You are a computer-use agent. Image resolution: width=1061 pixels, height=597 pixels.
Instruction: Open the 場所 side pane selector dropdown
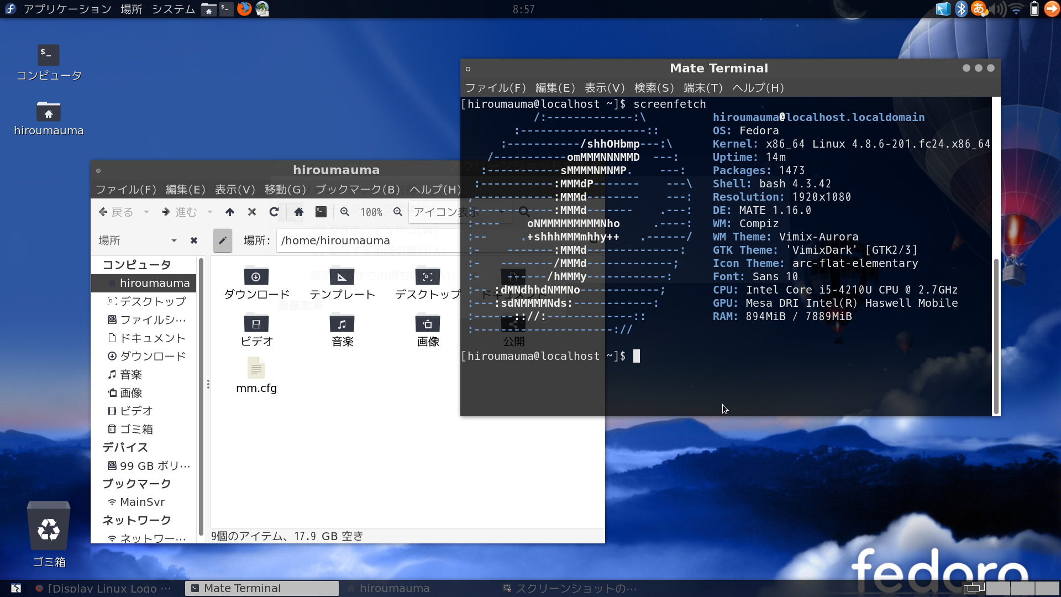(x=174, y=240)
